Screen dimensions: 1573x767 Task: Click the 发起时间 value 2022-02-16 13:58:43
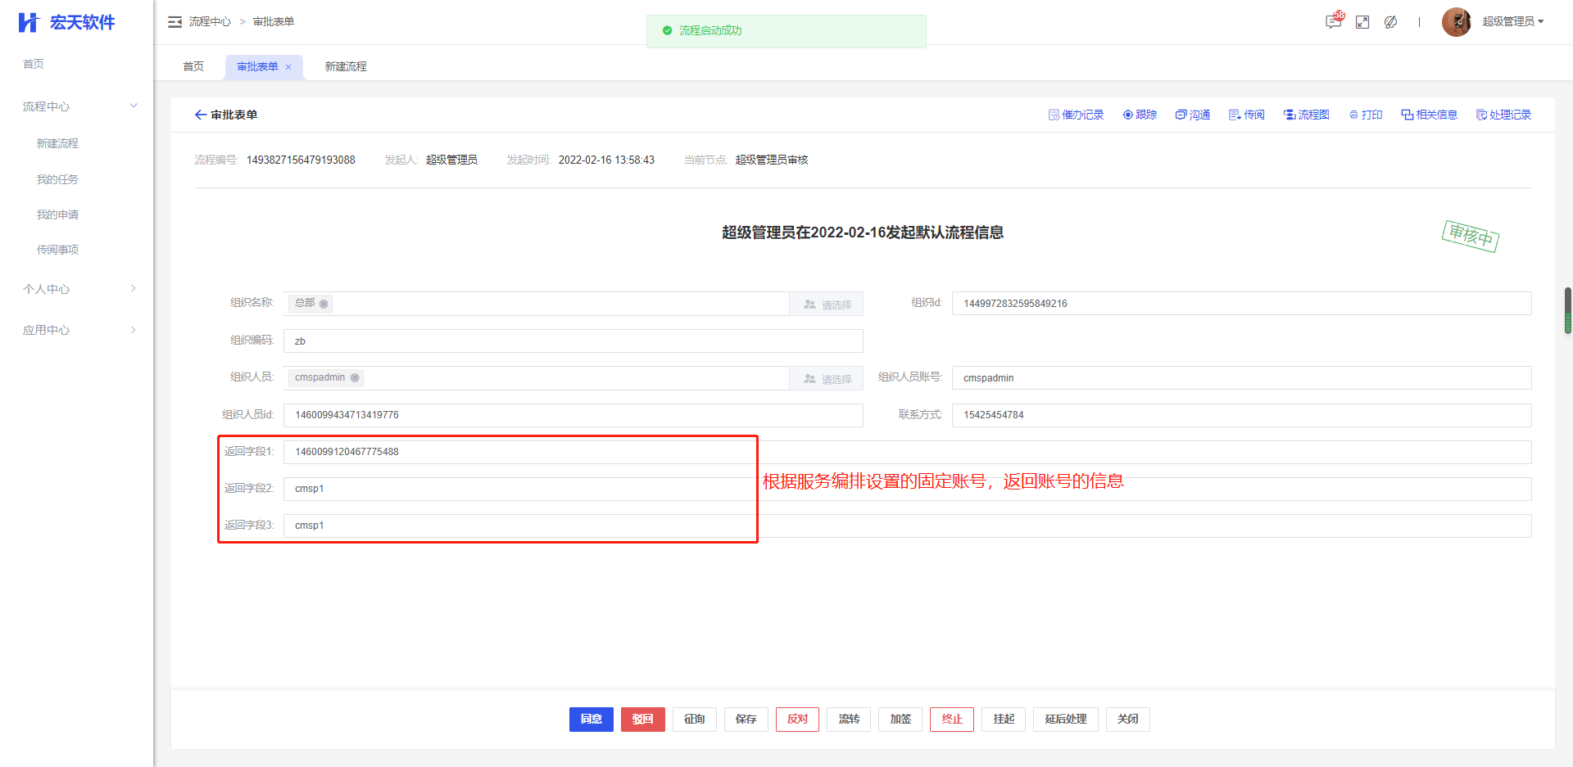pyautogui.click(x=606, y=160)
